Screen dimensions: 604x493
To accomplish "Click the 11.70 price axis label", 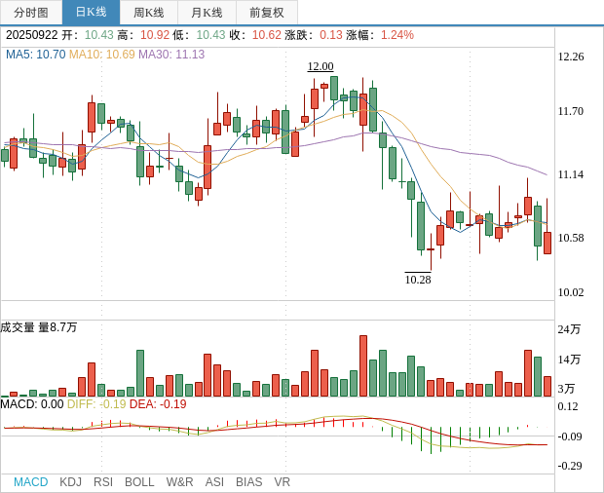I will tap(571, 111).
